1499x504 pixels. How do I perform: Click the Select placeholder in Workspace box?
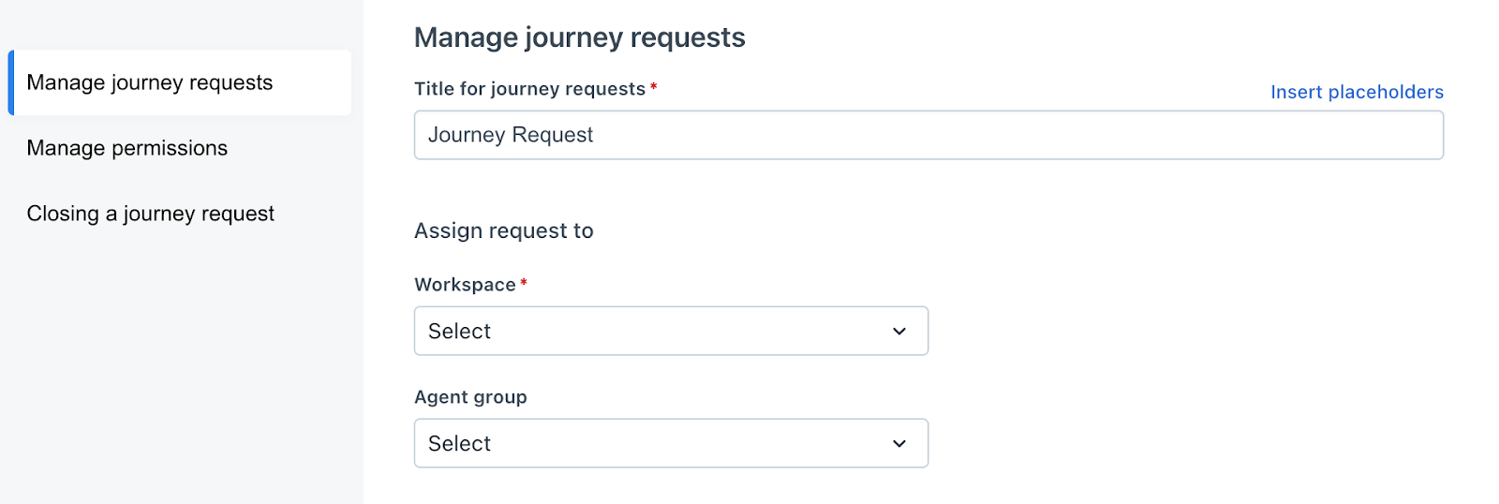click(x=459, y=331)
